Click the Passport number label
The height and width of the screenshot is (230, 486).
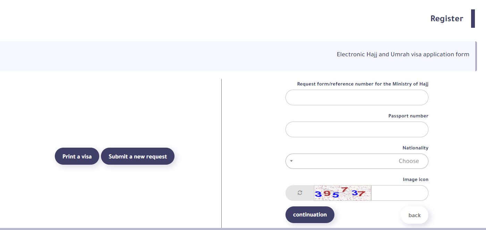click(408, 116)
